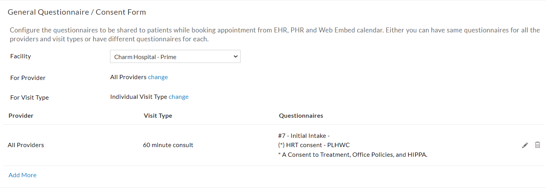546x188 pixels.
Task: Click change link beside All Providers
Action: click(x=158, y=77)
